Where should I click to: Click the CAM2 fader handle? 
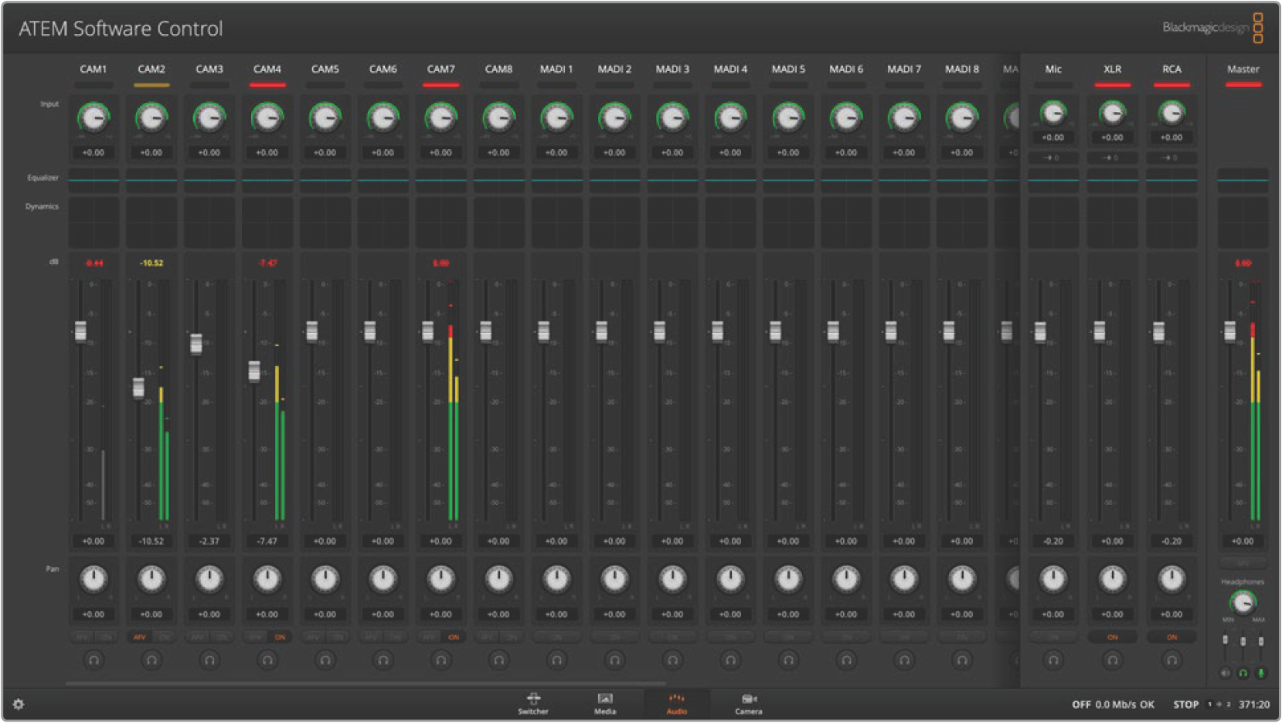click(138, 387)
